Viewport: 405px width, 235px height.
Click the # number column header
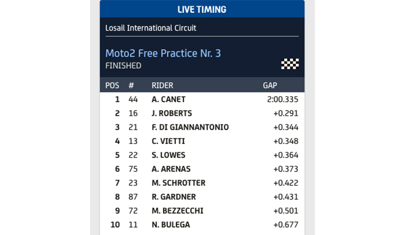click(131, 85)
